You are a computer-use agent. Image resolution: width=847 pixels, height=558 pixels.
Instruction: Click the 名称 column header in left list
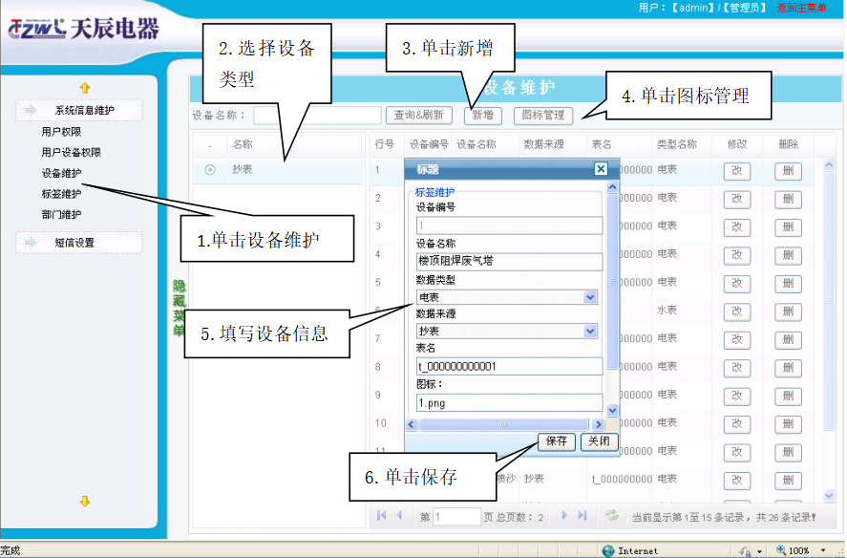(243, 144)
